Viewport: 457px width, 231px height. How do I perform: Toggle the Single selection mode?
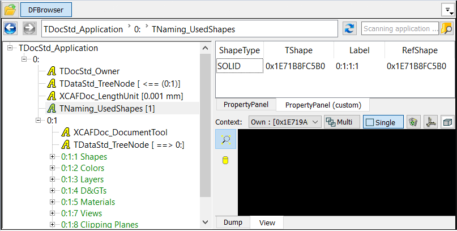coord(383,122)
